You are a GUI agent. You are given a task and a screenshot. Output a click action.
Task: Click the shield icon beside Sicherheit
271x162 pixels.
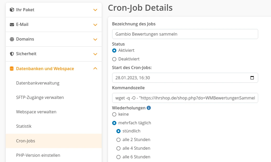tap(12, 54)
